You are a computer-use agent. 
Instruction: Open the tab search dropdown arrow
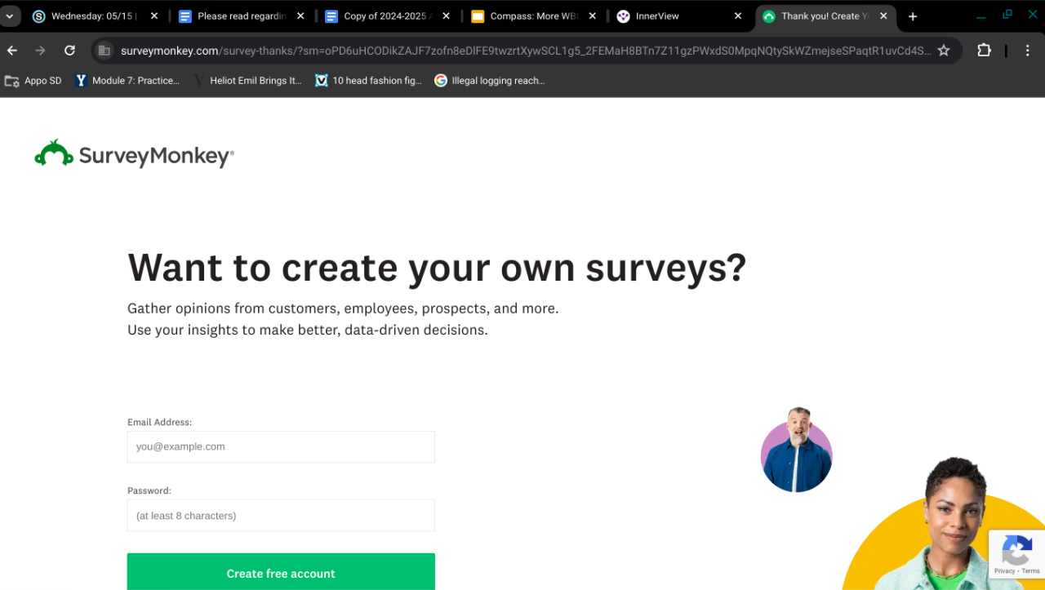pyautogui.click(x=10, y=16)
